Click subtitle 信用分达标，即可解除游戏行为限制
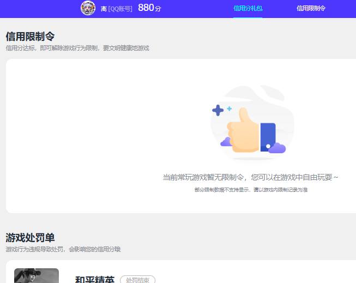The image size is (356, 283). point(77,48)
